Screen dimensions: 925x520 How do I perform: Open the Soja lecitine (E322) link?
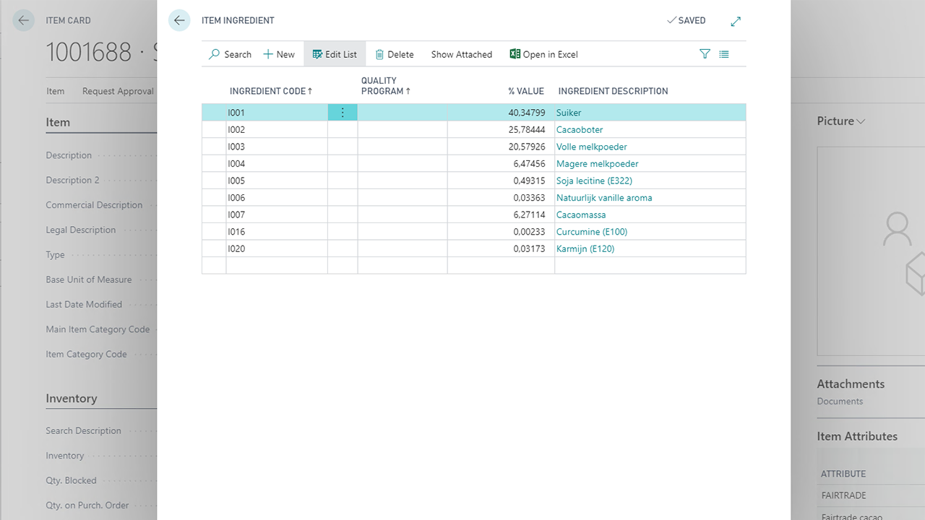click(x=594, y=181)
